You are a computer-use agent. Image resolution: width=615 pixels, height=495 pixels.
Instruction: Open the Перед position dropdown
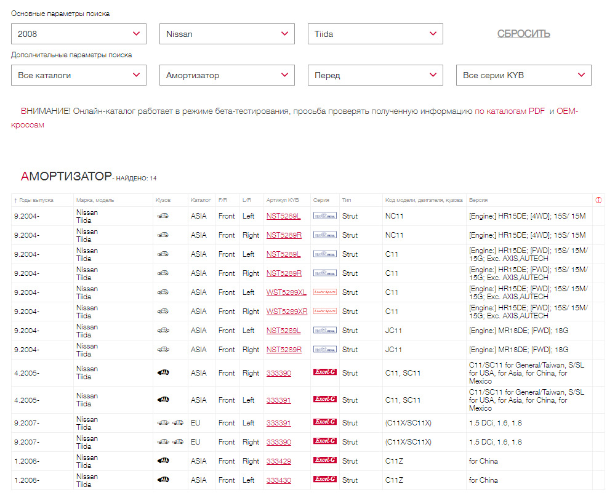tap(375, 75)
